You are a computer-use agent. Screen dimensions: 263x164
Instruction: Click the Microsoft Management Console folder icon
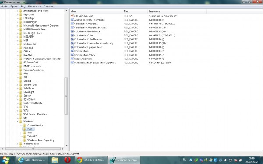(21, 25)
